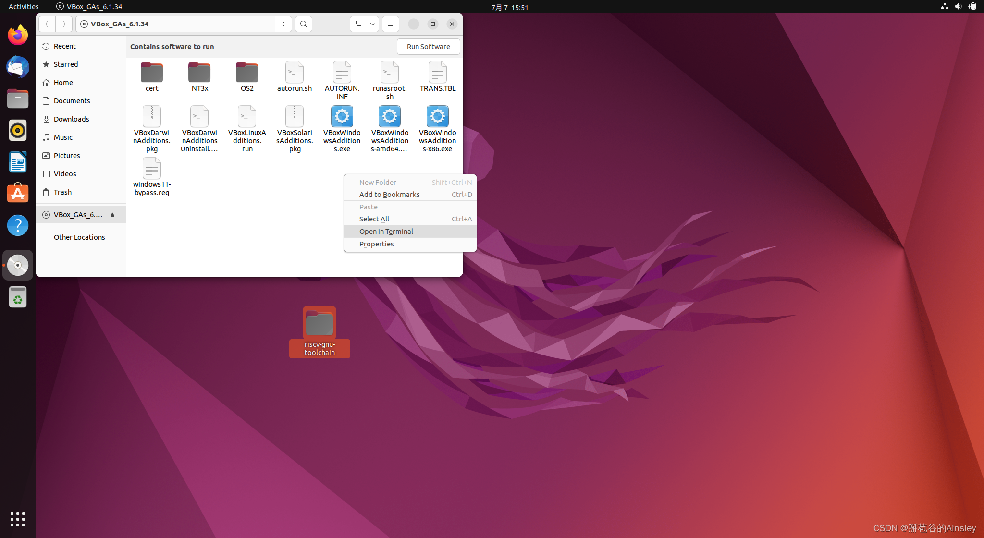The height and width of the screenshot is (538, 984).
Task: Launch Firefox from the dock
Action: point(18,35)
